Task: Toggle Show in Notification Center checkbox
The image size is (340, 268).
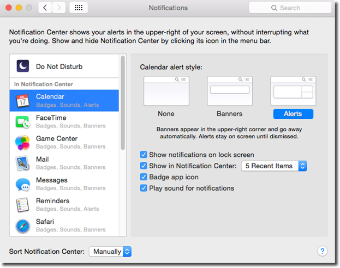Action: click(144, 166)
